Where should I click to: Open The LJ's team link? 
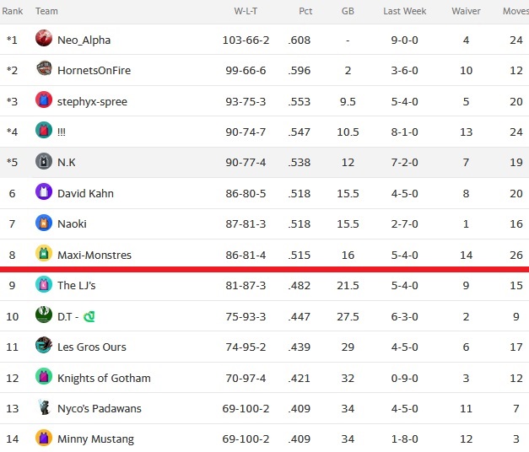pos(77,285)
